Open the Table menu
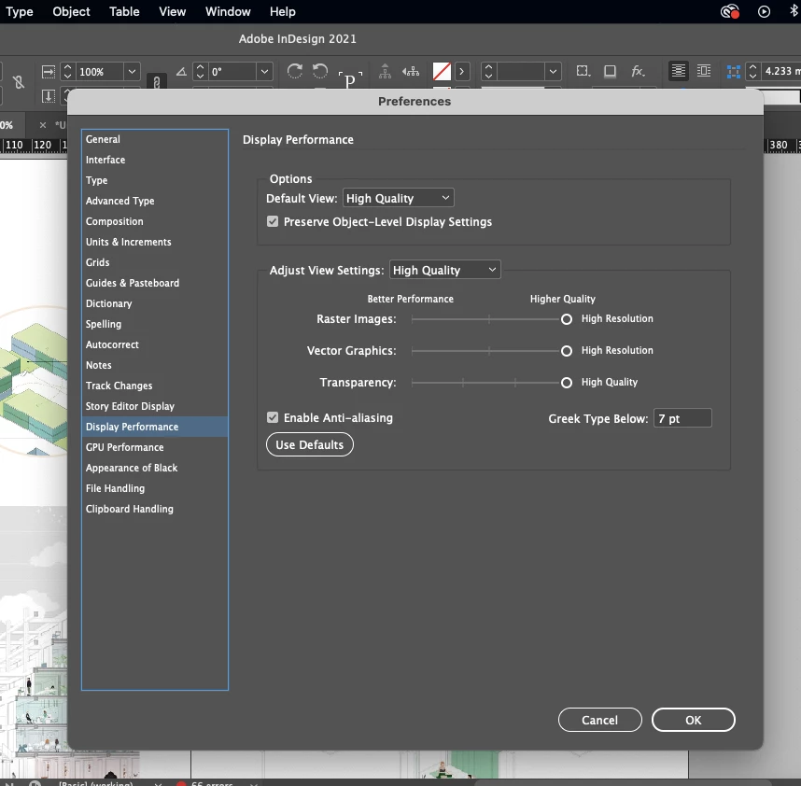The image size is (801, 786). pos(124,11)
